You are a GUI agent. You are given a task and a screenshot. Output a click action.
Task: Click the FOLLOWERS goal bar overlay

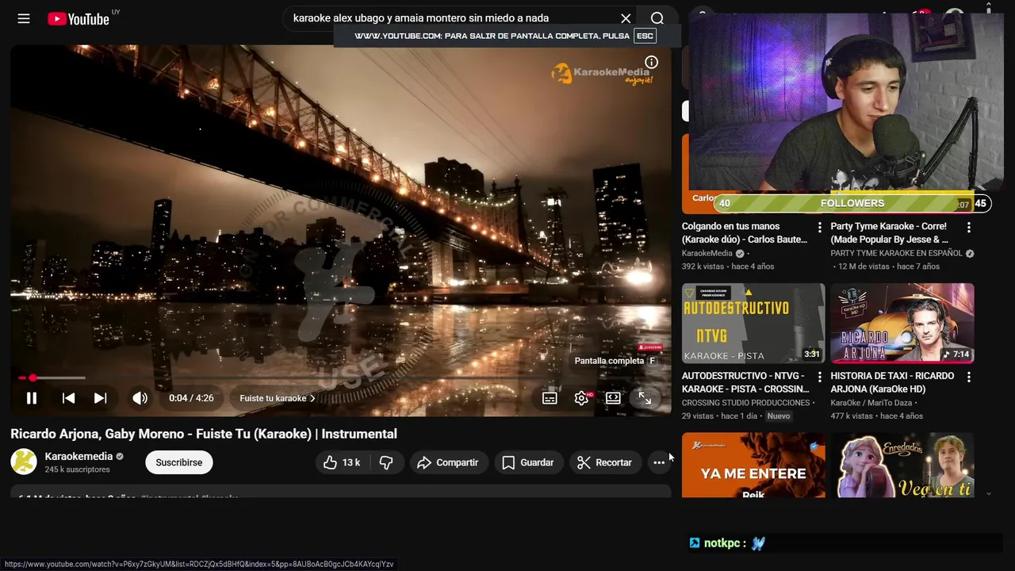click(852, 203)
